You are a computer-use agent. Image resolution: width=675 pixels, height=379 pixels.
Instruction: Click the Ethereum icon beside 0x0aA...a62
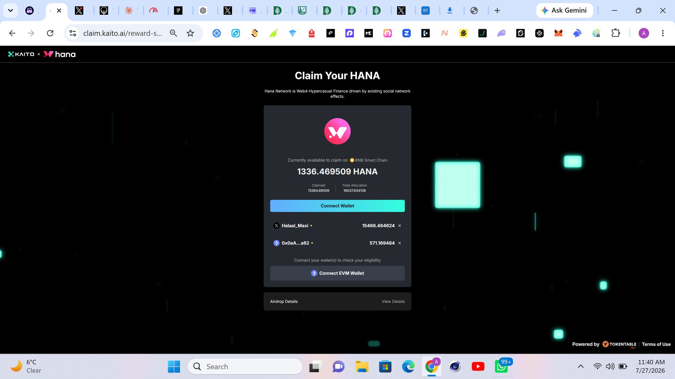point(277,243)
